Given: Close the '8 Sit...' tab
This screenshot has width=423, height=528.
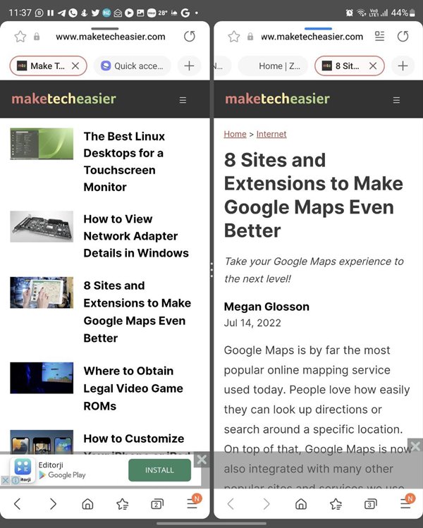Looking at the screenshot, I should coord(373,66).
